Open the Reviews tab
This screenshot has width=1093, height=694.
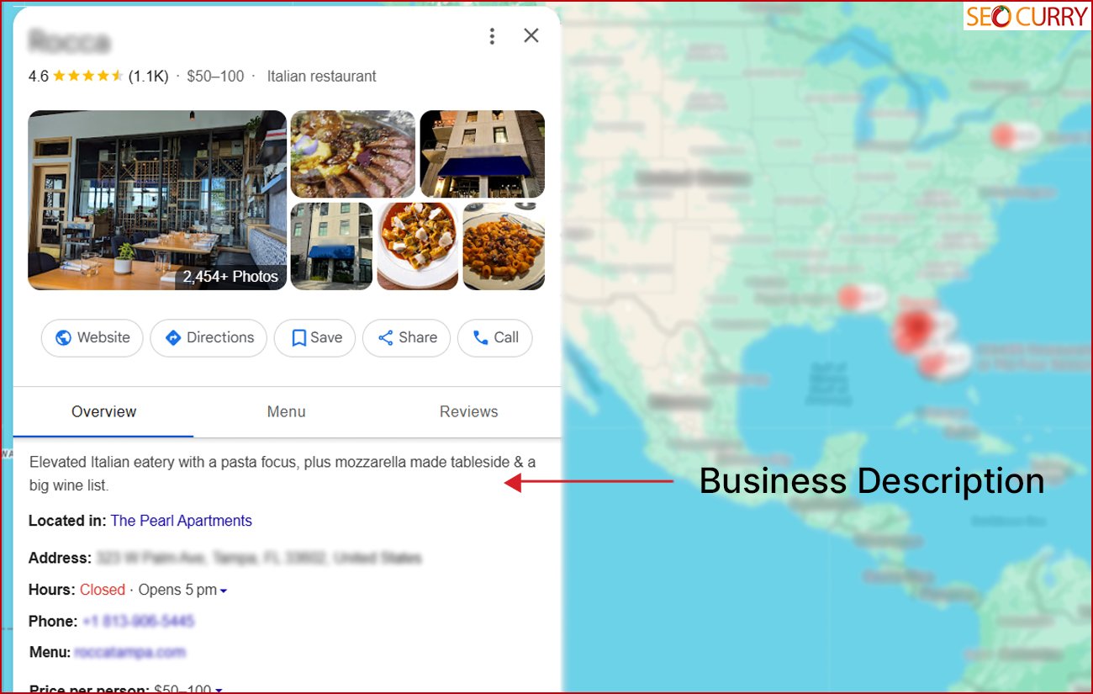pyautogui.click(x=468, y=412)
